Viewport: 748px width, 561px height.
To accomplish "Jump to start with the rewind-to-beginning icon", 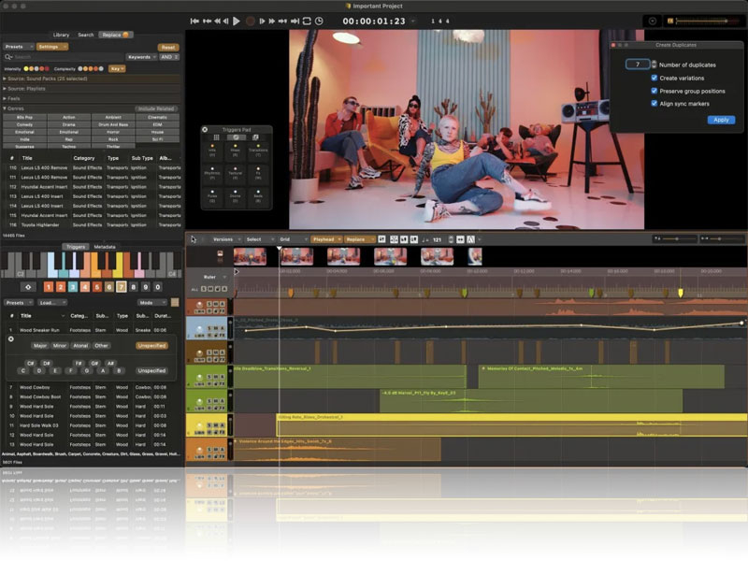I will [x=194, y=20].
